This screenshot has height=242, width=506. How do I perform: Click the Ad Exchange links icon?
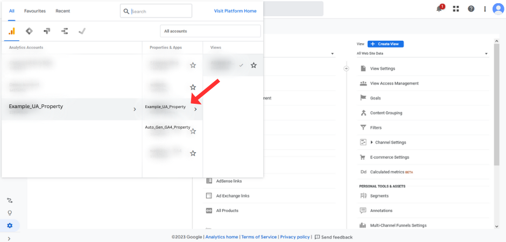point(209,196)
